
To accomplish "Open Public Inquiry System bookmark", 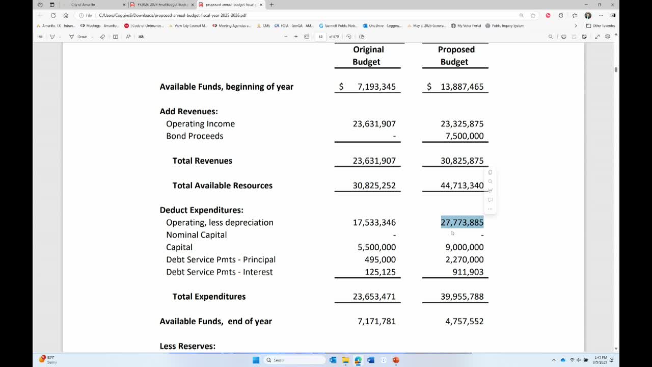I will pyautogui.click(x=505, y=25).
